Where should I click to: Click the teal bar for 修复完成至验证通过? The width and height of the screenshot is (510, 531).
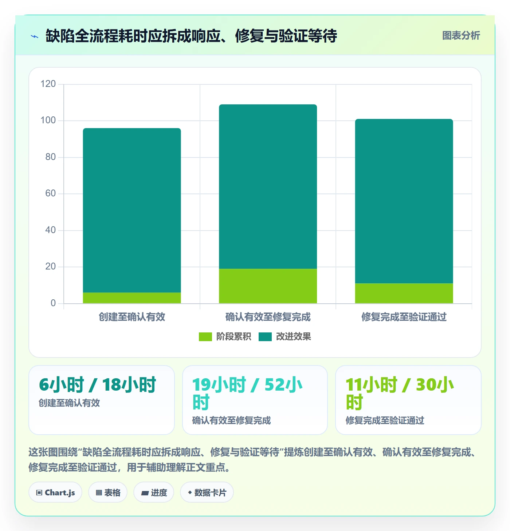(x=404, y=201)
